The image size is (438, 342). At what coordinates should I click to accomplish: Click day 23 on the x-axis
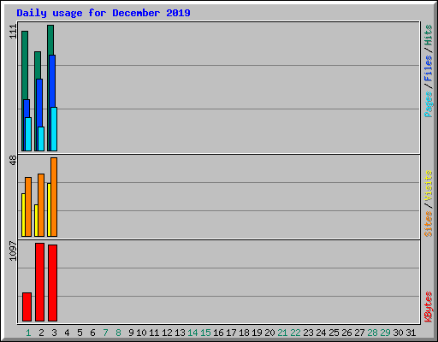(308, 333)
